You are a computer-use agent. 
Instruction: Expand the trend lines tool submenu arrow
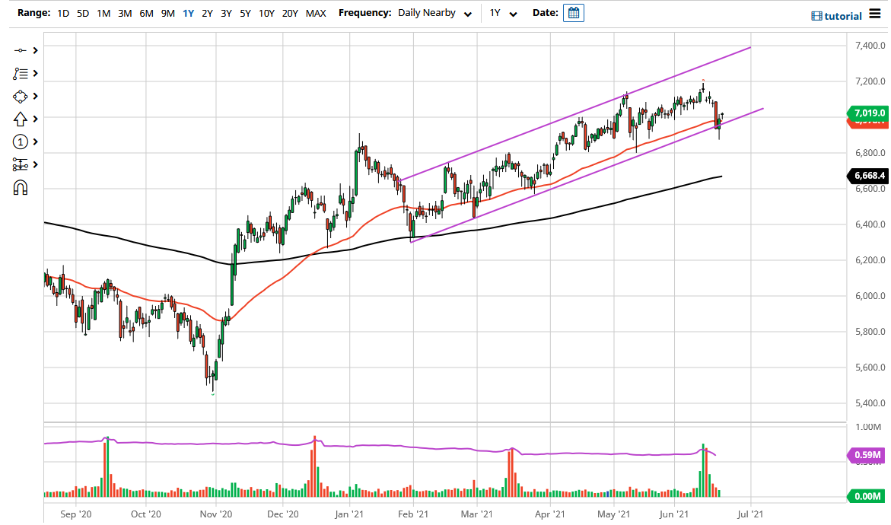tap(35, 73)
